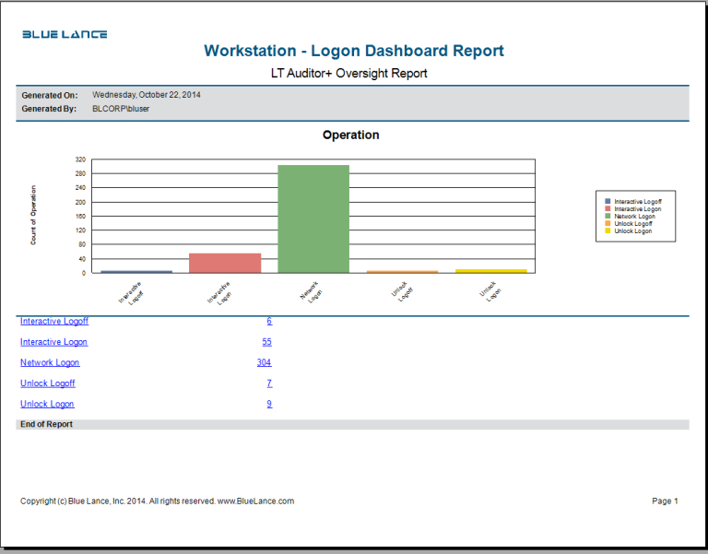Click the count 9 for Unlock Logon
Screen dimensions: 708x554
269,405
